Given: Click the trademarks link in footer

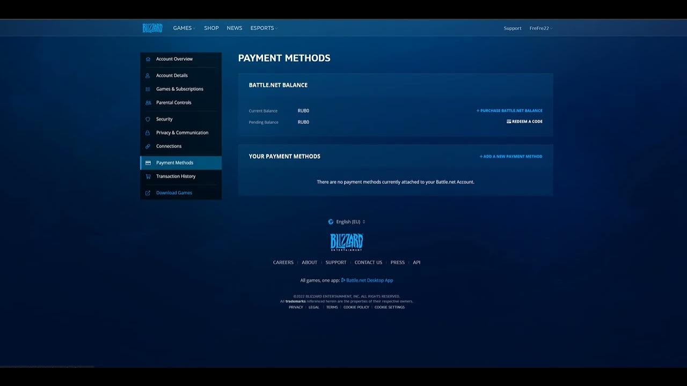Looking at the screenshot, I should click(295, 301).
